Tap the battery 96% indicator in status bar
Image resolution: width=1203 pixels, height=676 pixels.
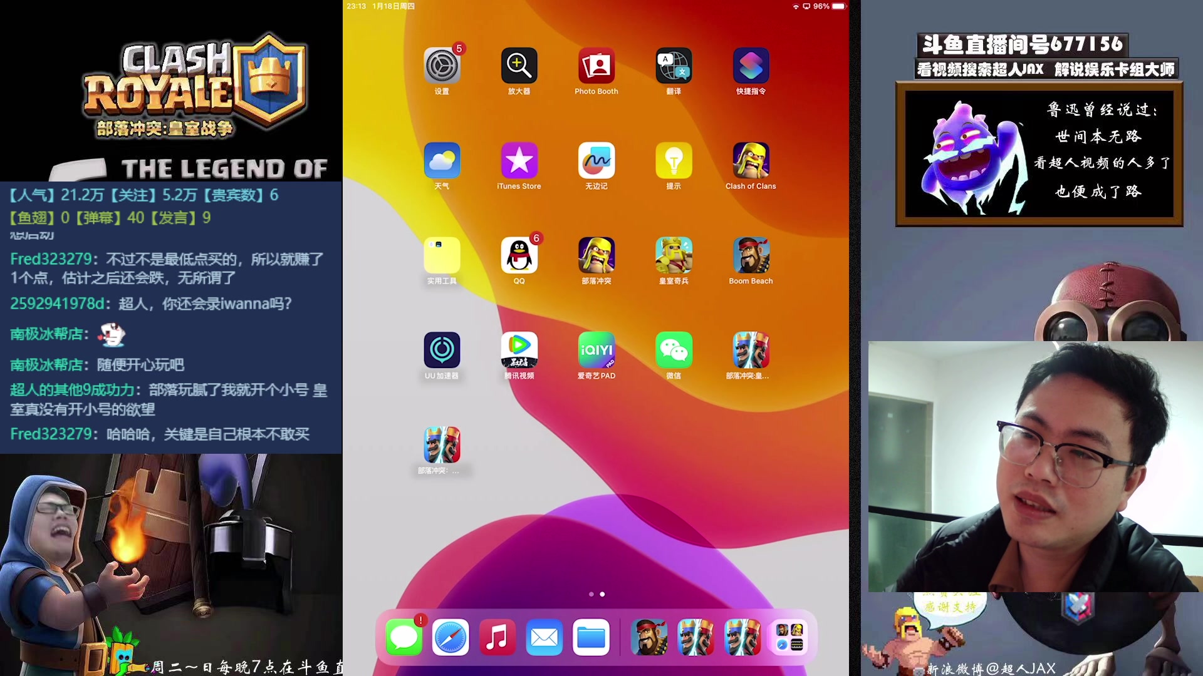830,6
